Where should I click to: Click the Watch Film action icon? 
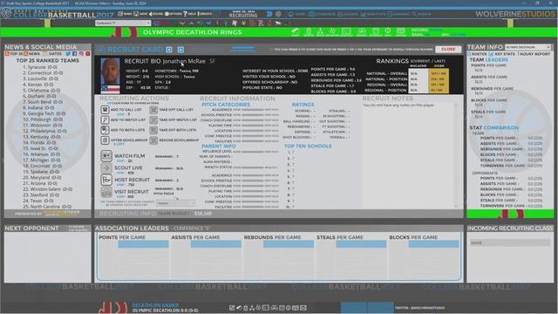(x=106, y=156)
